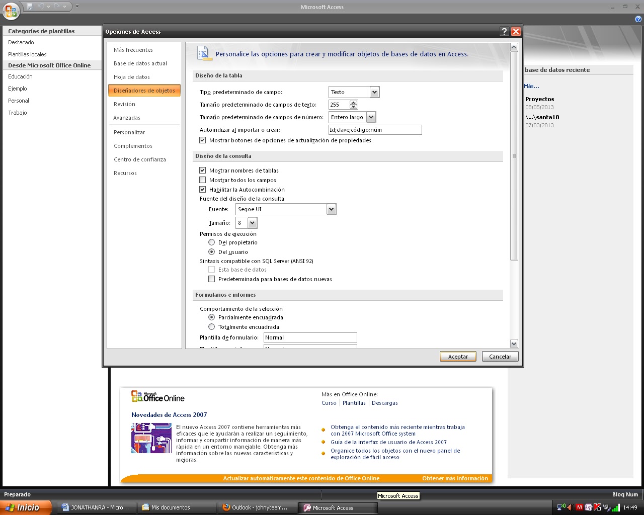
Task: Open Mis documentos taskbar button
Action: click(x=176, y=507)
